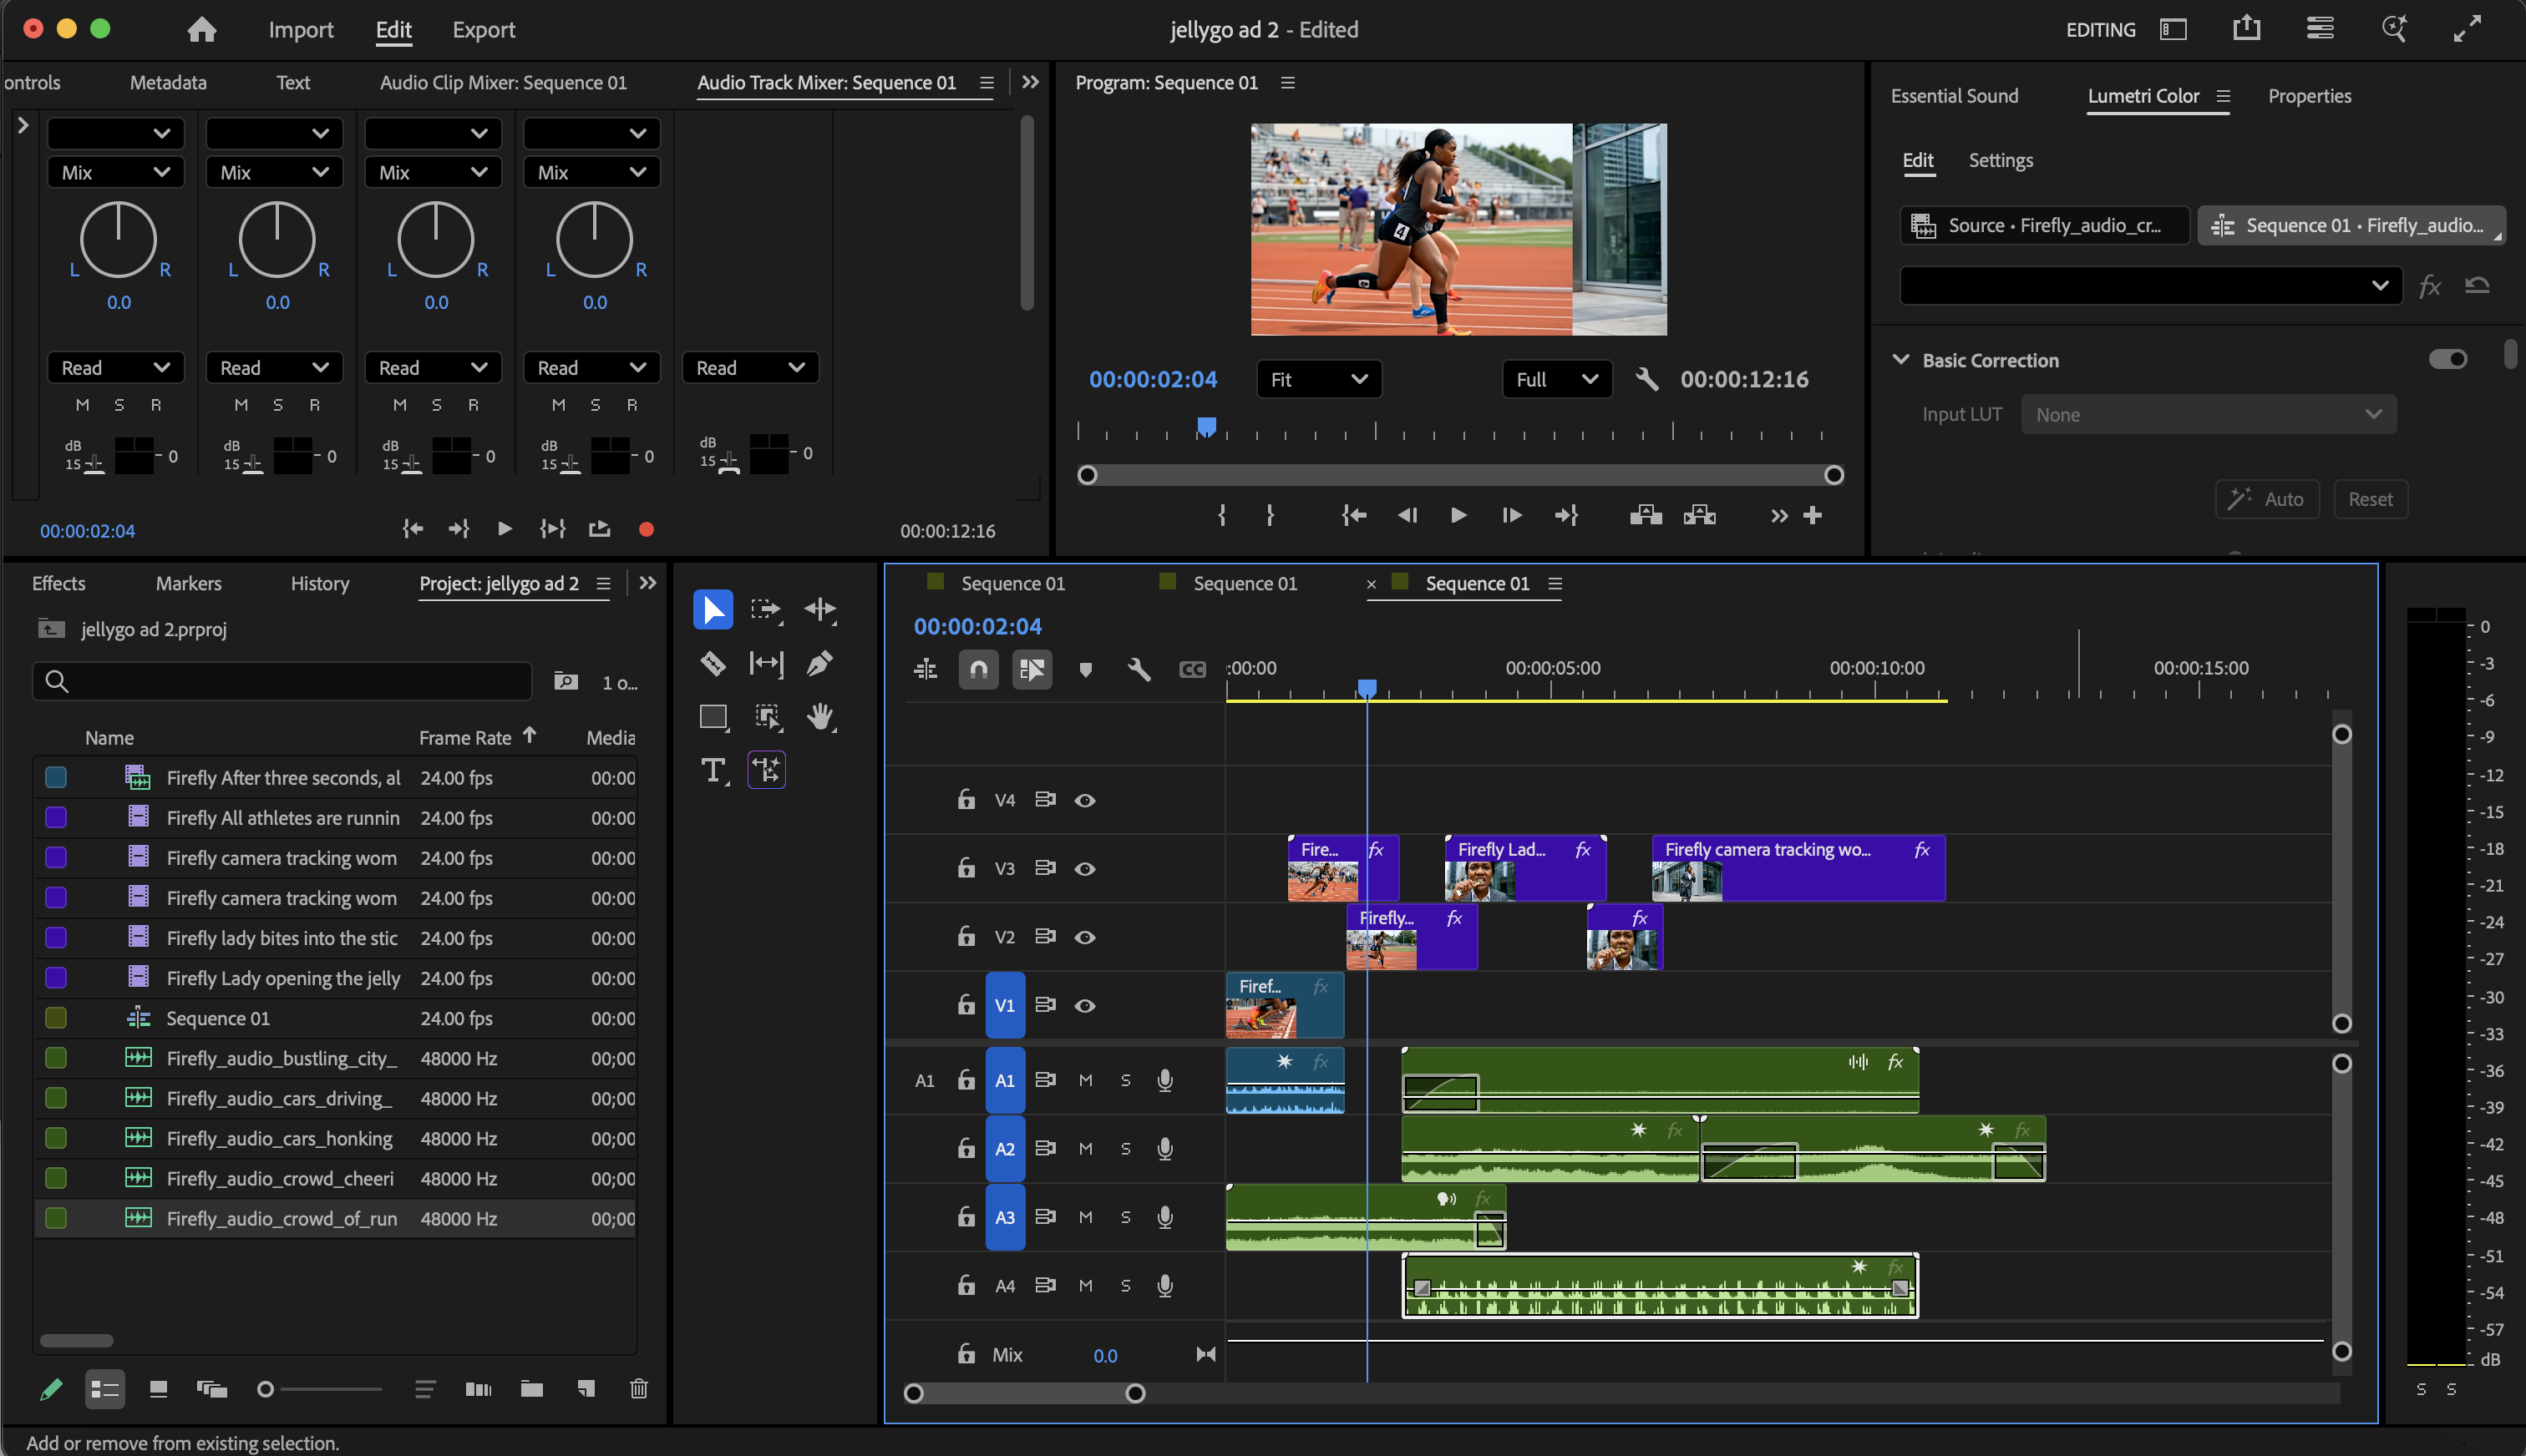
Task: Open the Export tab
Action: click(x=483, y=29)
